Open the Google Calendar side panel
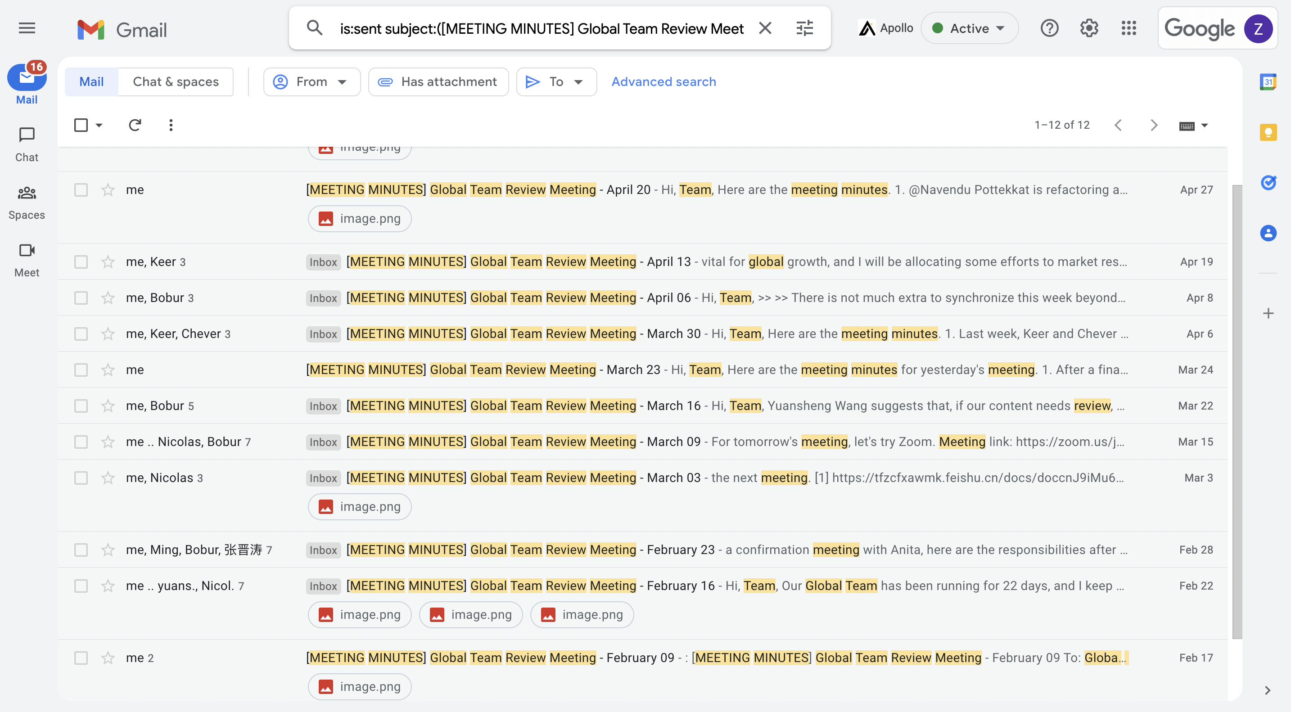 (x=1268, y=81)
